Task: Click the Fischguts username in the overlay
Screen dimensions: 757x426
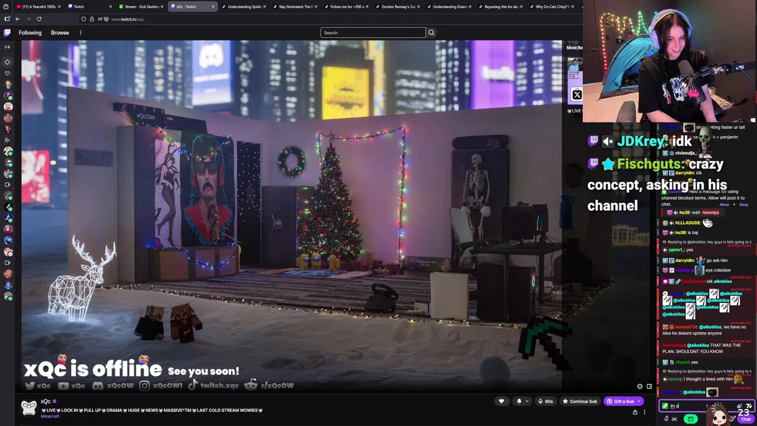Action: point(650,164)
